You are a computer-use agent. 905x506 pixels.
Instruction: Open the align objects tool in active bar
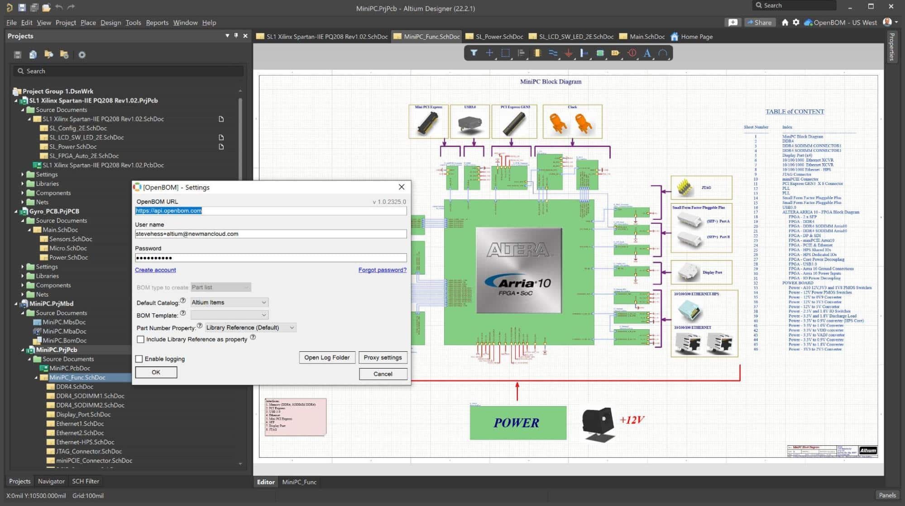pyautogui.click(x=521, y=53)
